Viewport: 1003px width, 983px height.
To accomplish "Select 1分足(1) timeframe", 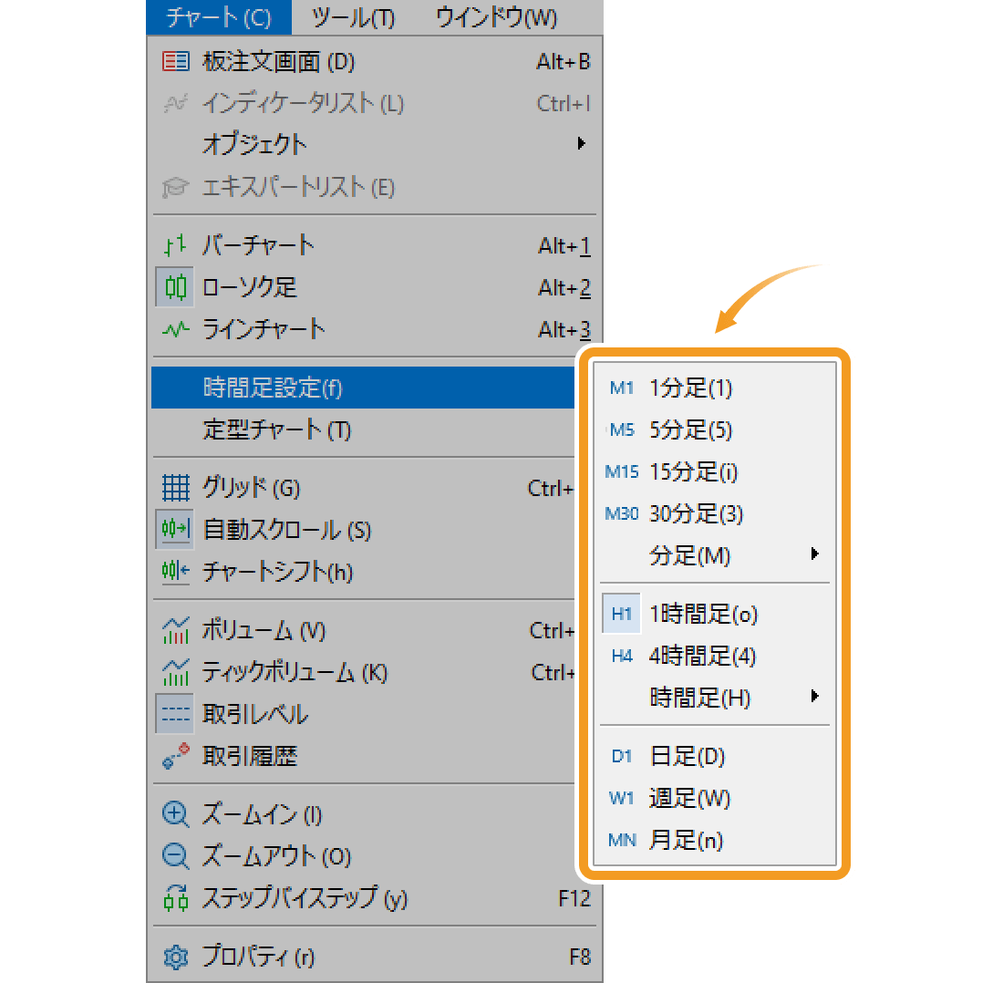I will pyautogui.click(x=715, y=388).
